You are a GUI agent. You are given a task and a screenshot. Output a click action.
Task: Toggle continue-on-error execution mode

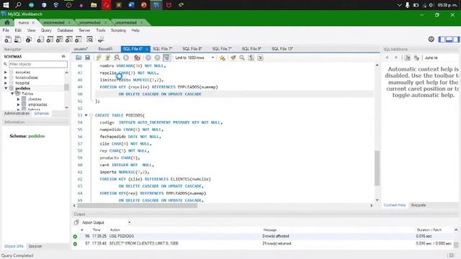[x=137, y=58]
